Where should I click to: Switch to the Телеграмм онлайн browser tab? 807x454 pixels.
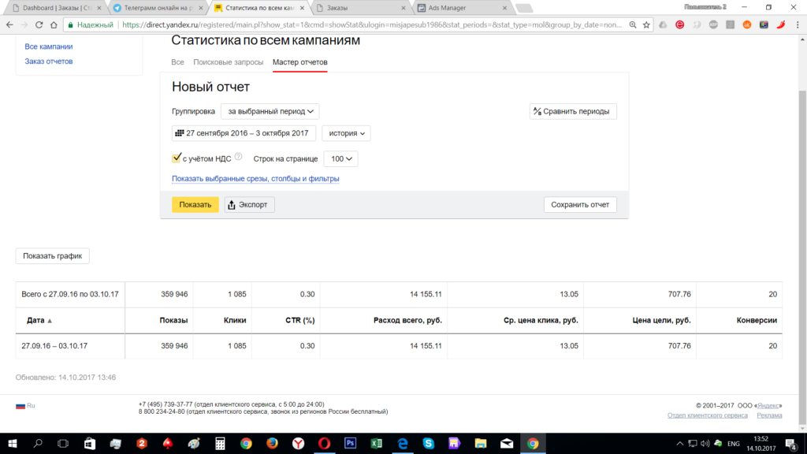click(158, 8)
